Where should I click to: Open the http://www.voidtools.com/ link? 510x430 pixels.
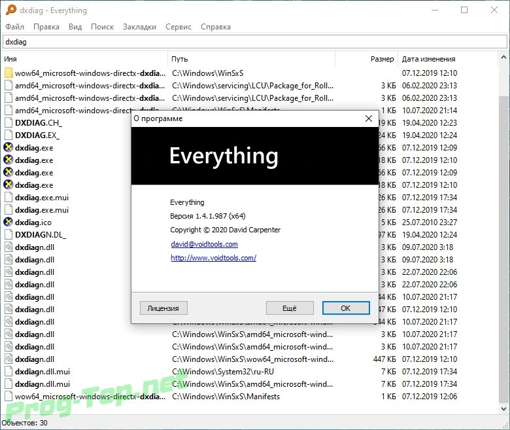click(213, 258)
